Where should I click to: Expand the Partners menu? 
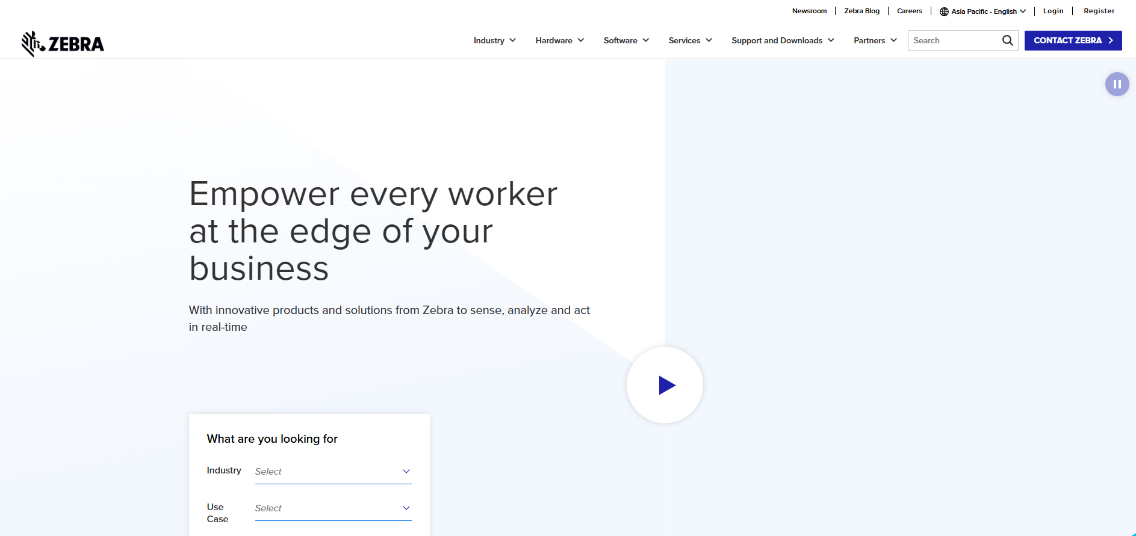coord(875,40)
